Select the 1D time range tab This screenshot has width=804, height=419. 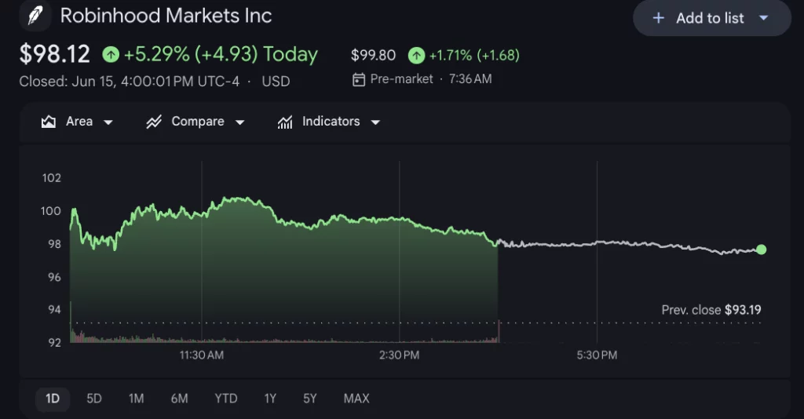pos(53,399)
